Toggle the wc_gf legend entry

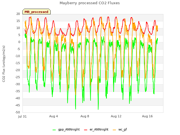point(120,130)
